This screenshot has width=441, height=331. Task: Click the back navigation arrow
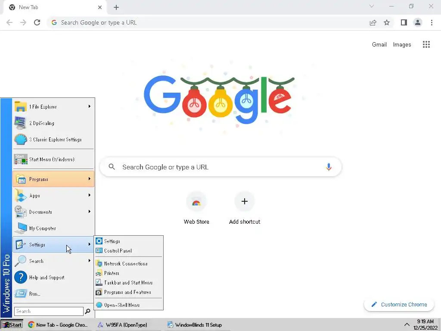pos(9,22)
